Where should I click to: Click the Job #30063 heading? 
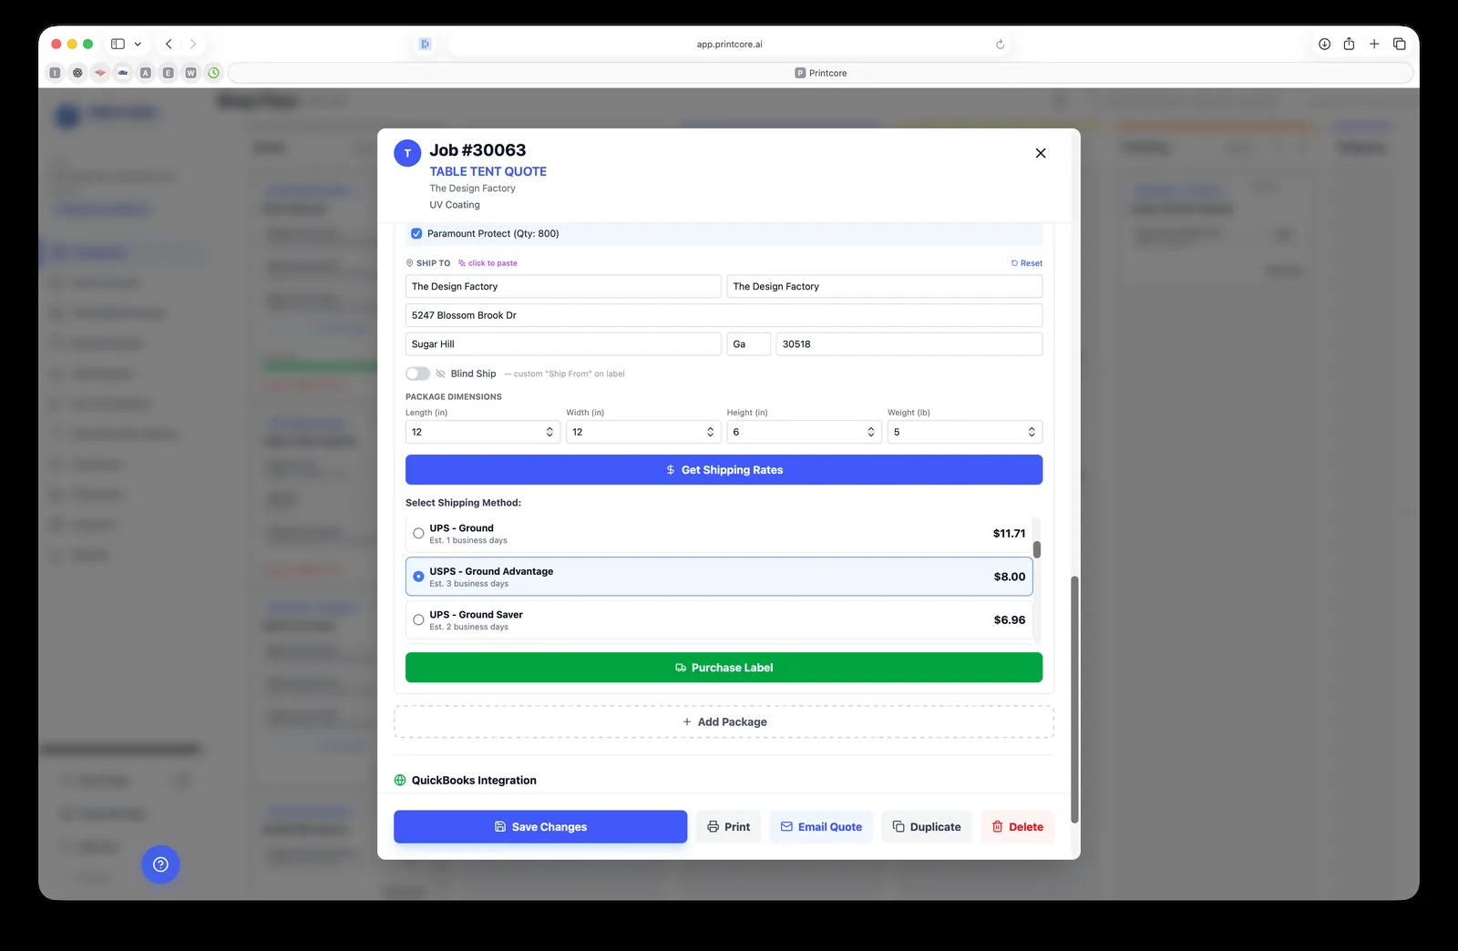[x=477, y=150]
